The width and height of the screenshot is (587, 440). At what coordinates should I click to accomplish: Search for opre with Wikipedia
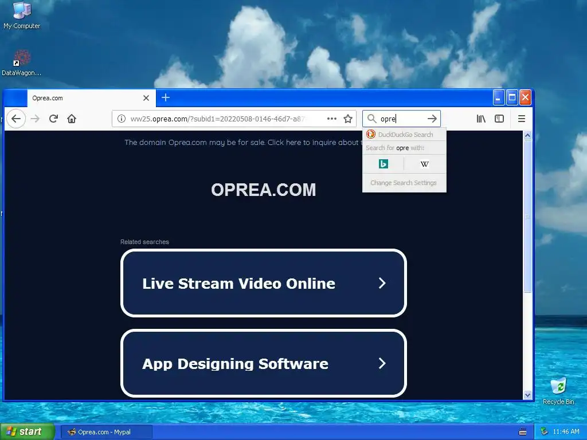coord(425,164)
